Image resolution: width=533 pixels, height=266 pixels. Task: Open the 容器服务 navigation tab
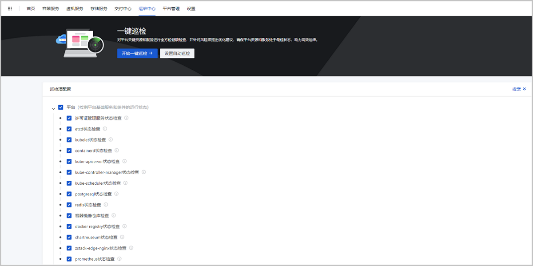[51, 8]
